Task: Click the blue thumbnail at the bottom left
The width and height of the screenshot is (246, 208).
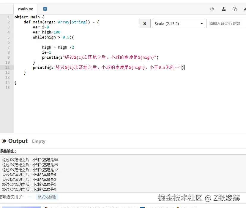Action: 21,207
